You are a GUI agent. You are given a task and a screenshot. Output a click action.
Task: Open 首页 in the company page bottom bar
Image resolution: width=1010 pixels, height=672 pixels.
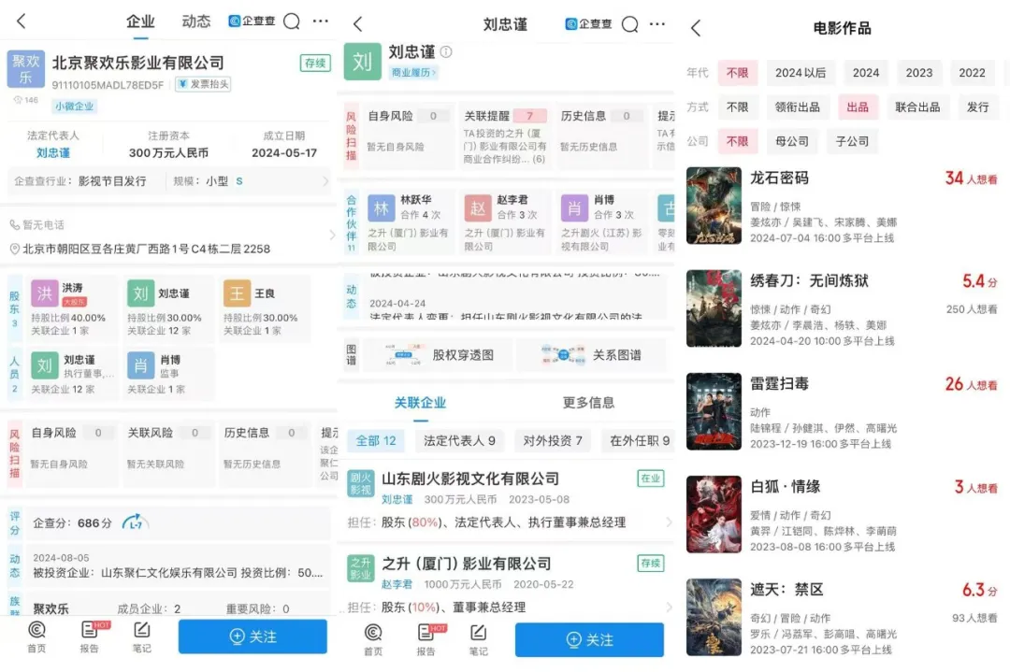click(x=36, y=637)
